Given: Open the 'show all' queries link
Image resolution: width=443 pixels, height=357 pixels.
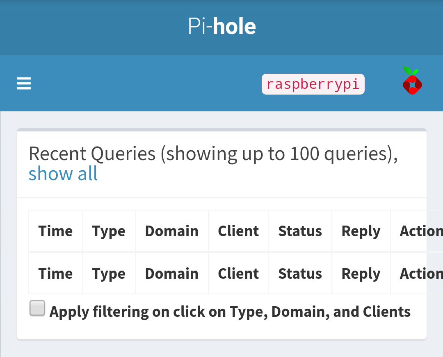Looking at the screenshot, I should point(63,174).
